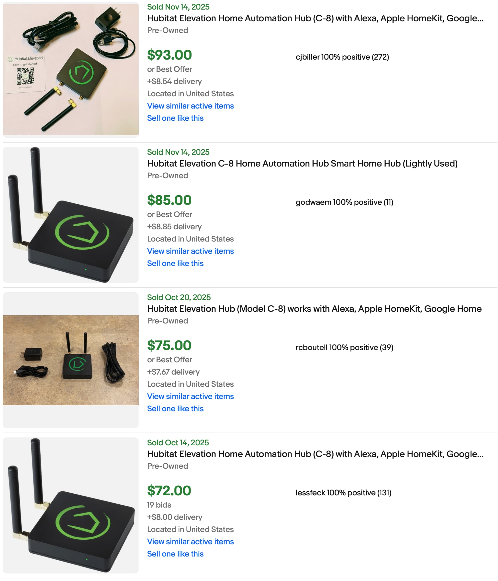Open first Hubitat Elevation Home Automation Hub title
Screen dimensions: 498x581
315,18
